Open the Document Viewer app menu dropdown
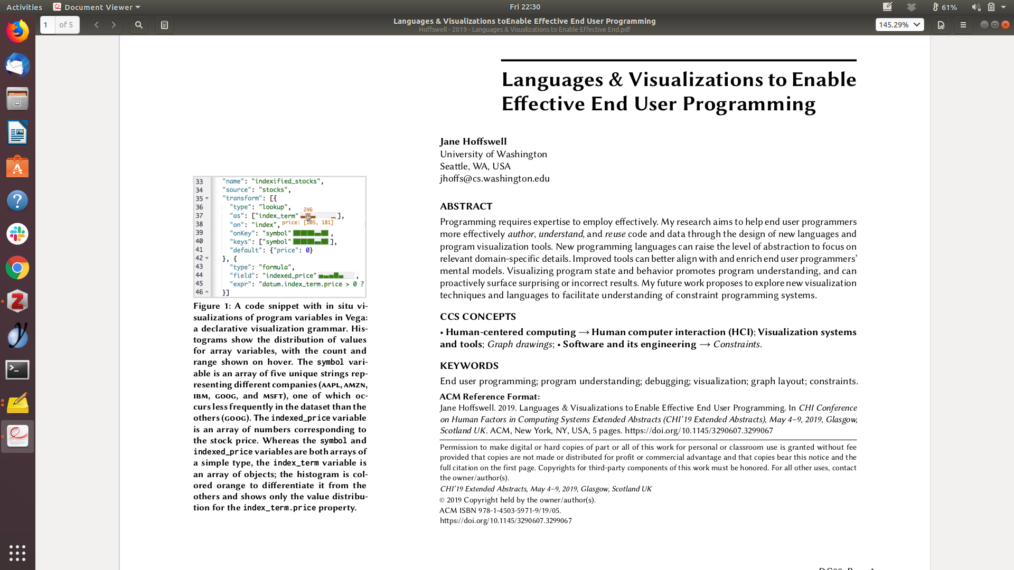This screenshot has height=570, width=1014. tap(97, 7)
